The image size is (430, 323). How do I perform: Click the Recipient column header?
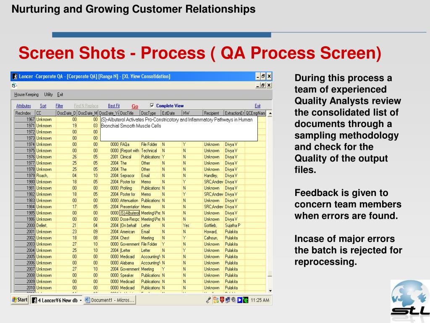(213, 113)
